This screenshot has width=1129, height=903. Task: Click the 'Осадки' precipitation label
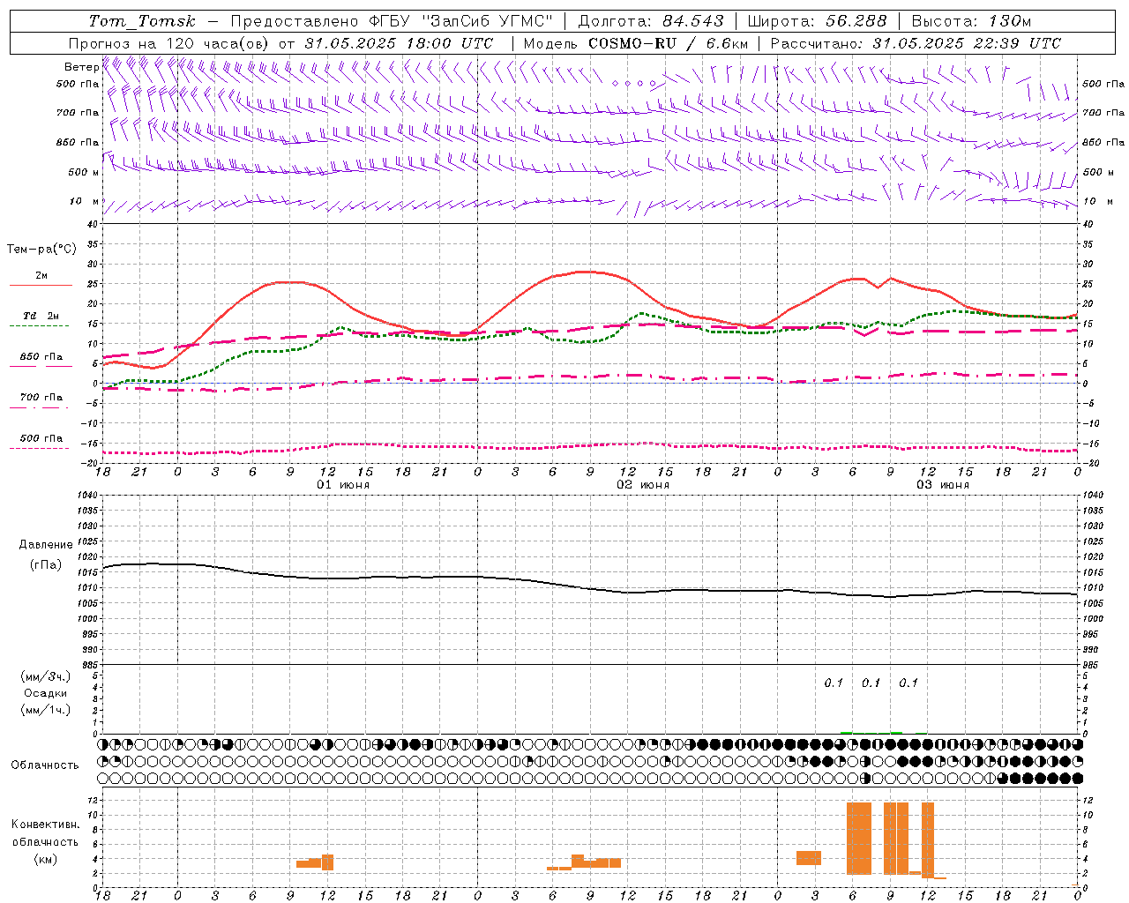[46, 693]
